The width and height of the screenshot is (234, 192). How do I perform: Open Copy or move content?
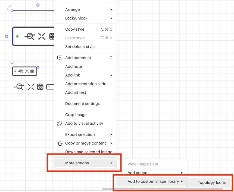pos(85,143)
